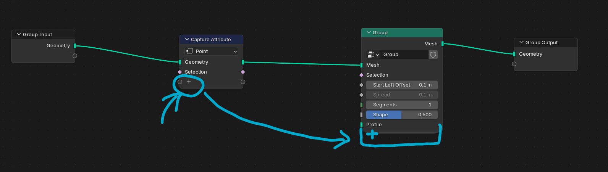Click the Group node Selection input socket
Image resolution: width=608 pixels, height=172 pixels.
361,75
